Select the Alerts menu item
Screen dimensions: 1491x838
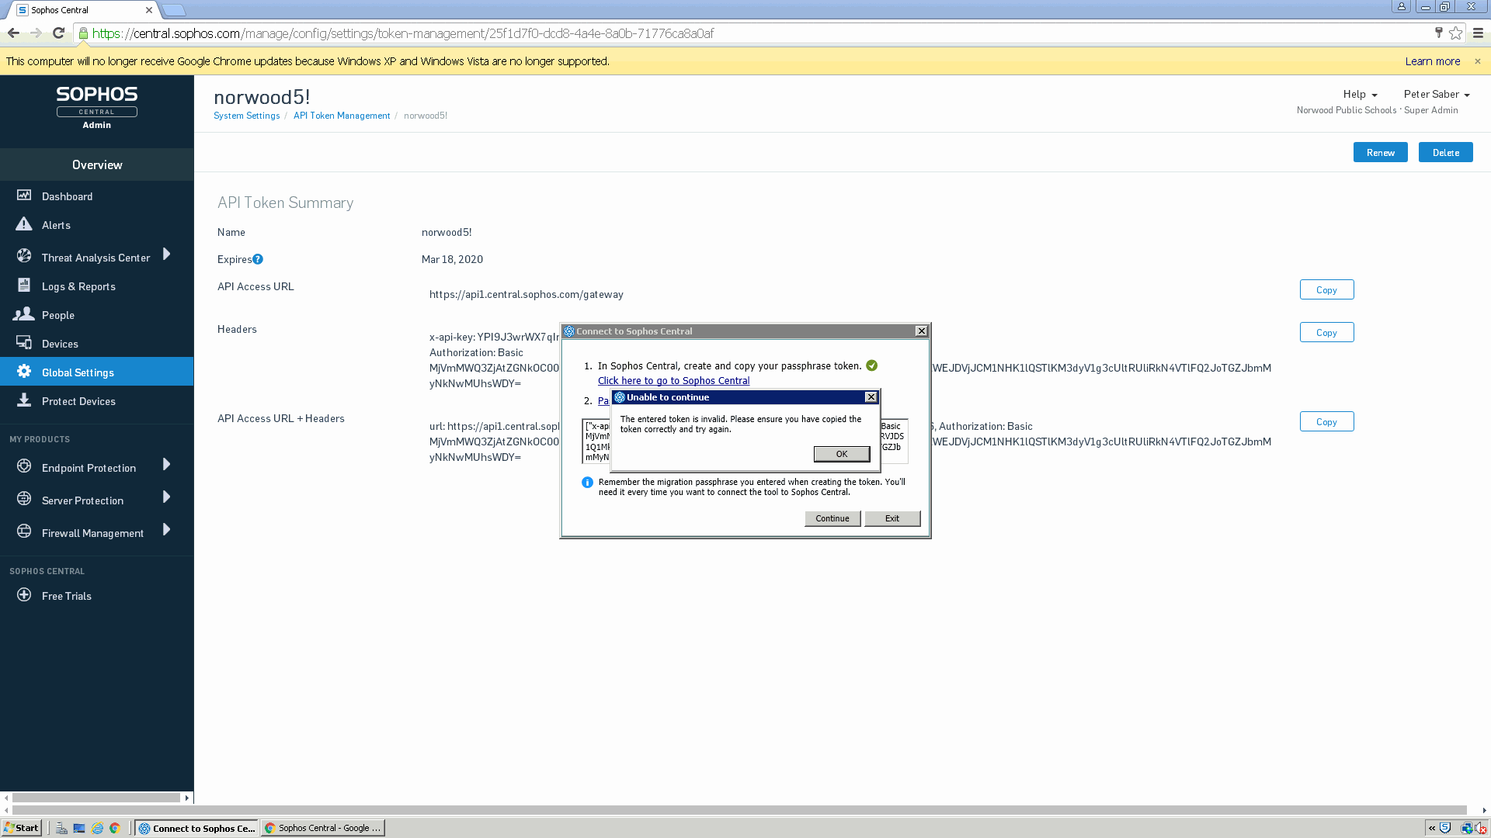point(97,225)
